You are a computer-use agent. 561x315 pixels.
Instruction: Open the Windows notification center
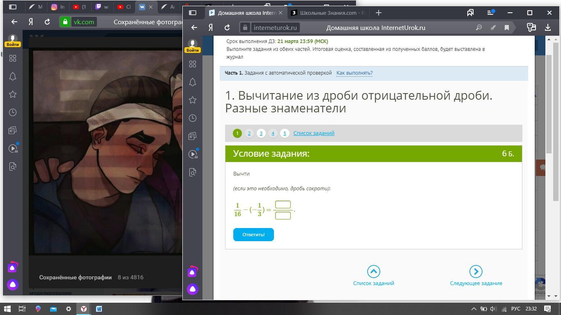click(x=547, y=309)
